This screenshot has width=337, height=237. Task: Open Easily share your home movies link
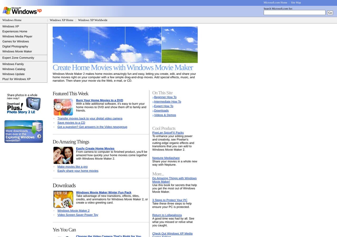(78, 171)
